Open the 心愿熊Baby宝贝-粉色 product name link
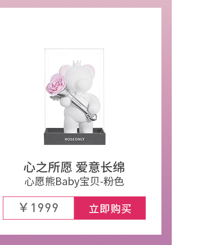 [x=74, y=182]
